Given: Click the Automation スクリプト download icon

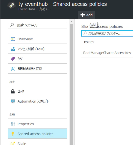Looking at the screenshot, I should click(13, 101).
